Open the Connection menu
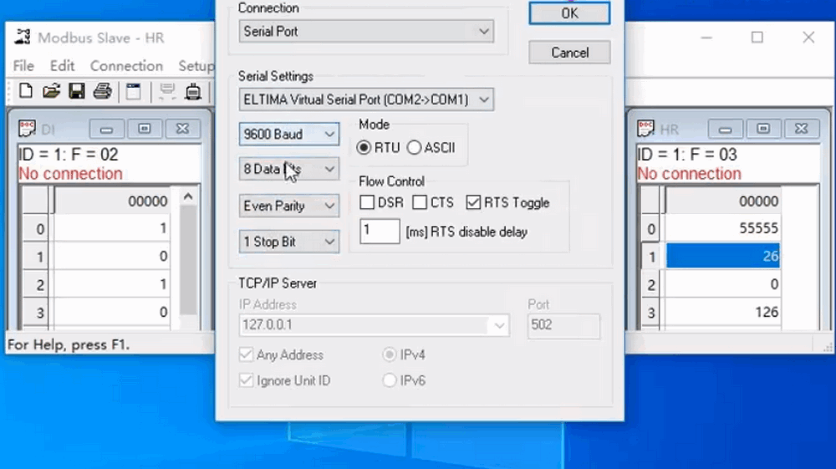The image size is (836, 469). point(126,66)
